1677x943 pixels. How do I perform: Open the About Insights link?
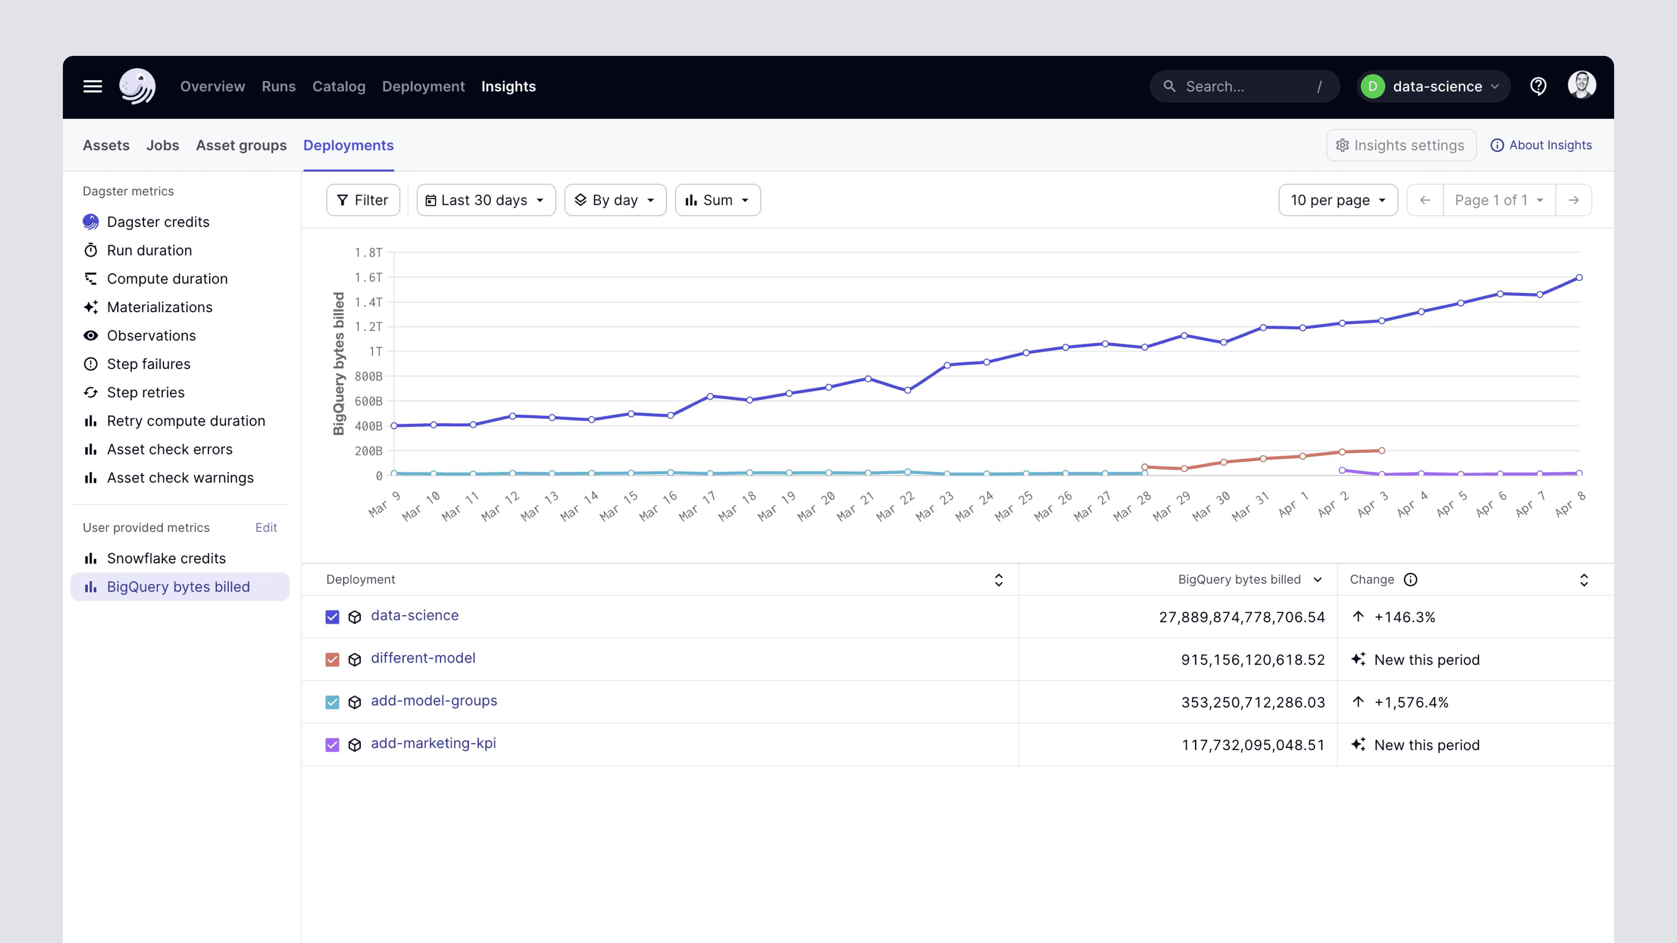coord(1541,145)
